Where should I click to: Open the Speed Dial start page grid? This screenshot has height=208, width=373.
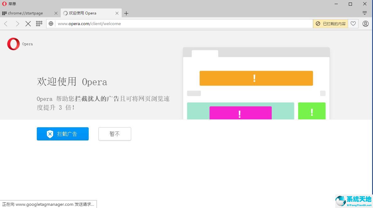click(x=39, y=24)
